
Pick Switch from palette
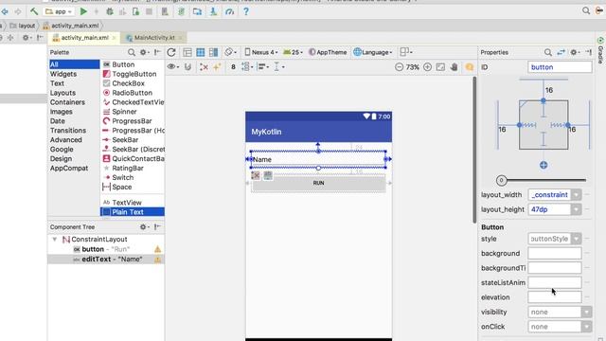(x=122, y=177)
